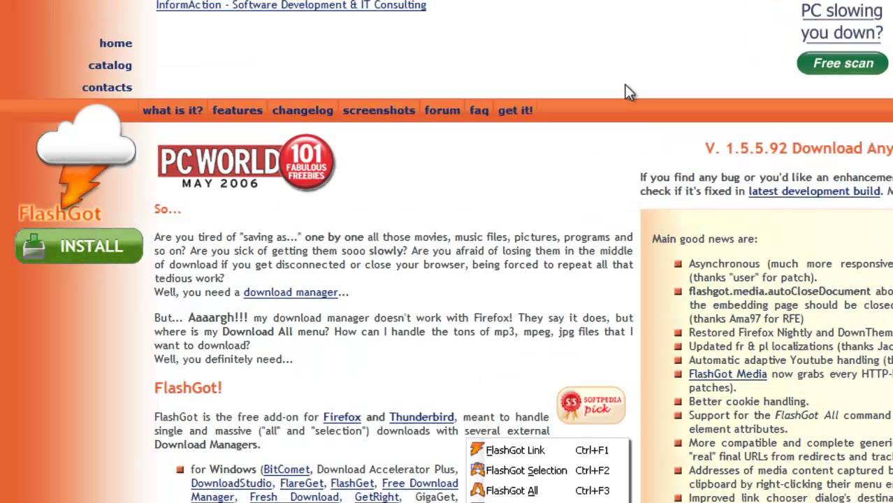Open the forum tab
The height and width of the screenshot is (503, 893).
442,110
